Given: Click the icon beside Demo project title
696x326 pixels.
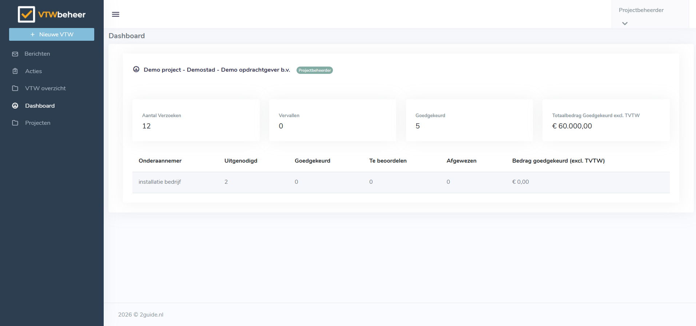Looking at the screenshot, I should point(136,69).
